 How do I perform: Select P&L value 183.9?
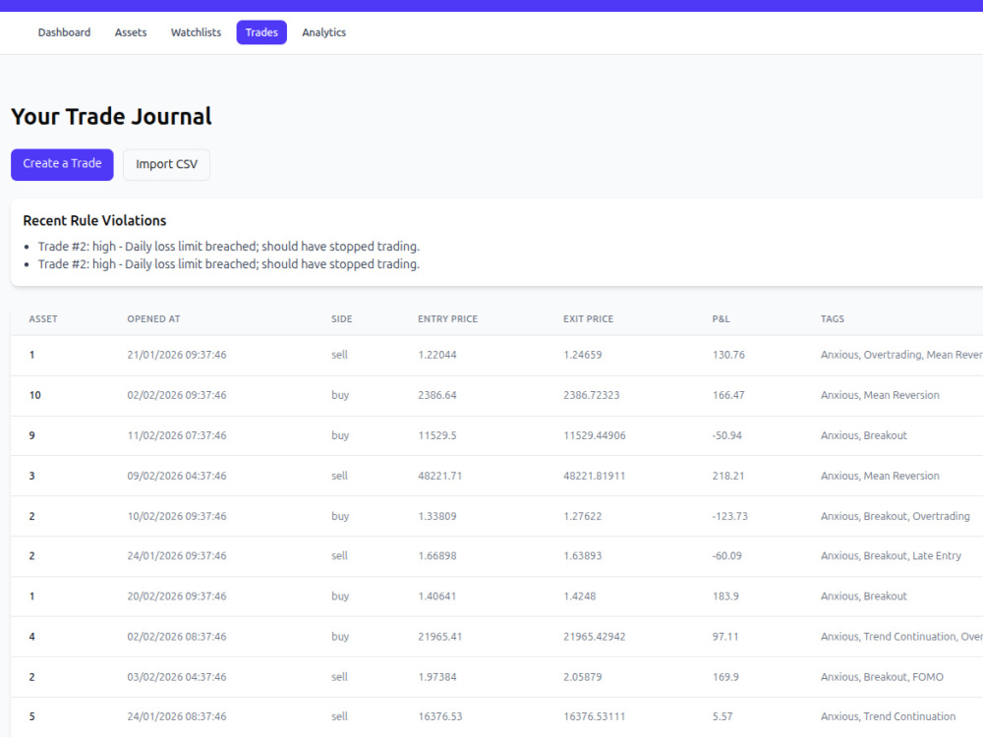(725, 596)
